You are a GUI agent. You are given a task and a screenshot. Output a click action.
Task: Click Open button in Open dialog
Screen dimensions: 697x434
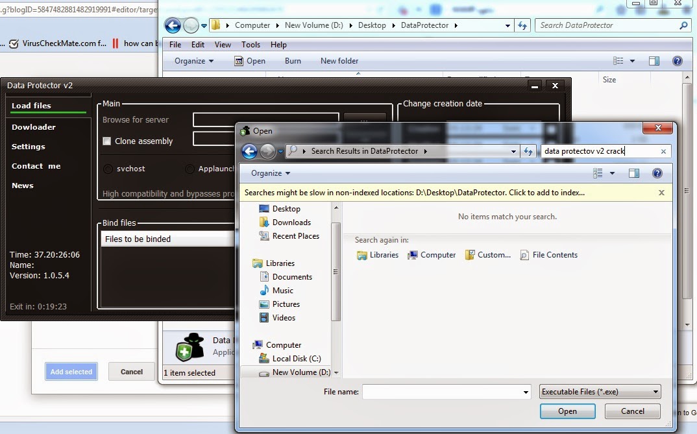coord(568,411)
